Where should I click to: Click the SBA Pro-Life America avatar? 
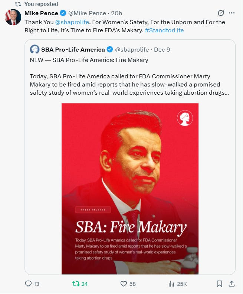(x=35, y=49)
